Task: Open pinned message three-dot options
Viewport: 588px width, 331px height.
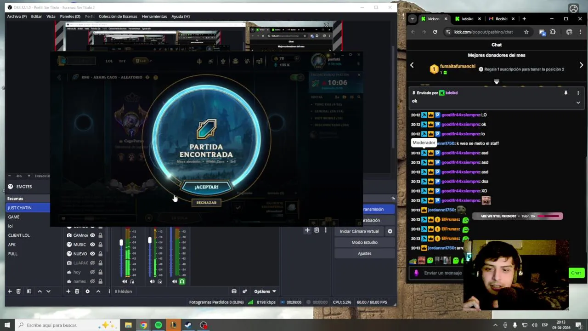Action: point(578,93)
